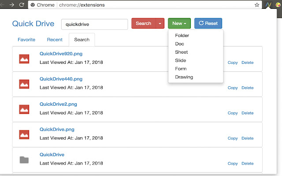The width and height of the screenshot is (282, 176).
Task: Copy QuickDrive440.png
Action: 233,88
